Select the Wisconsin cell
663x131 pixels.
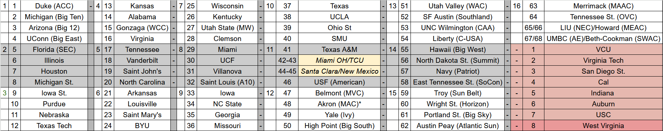[x=227, y=6]
